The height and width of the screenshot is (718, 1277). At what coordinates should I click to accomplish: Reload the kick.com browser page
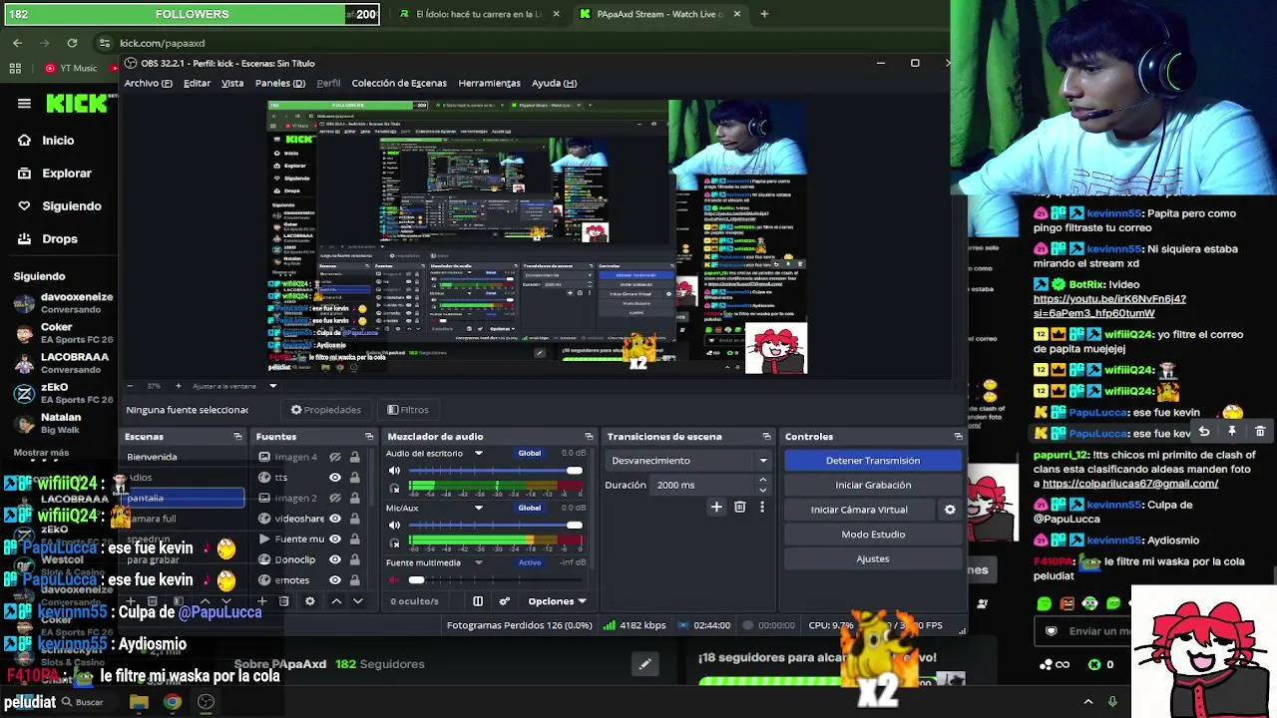[x=72, y=43]
